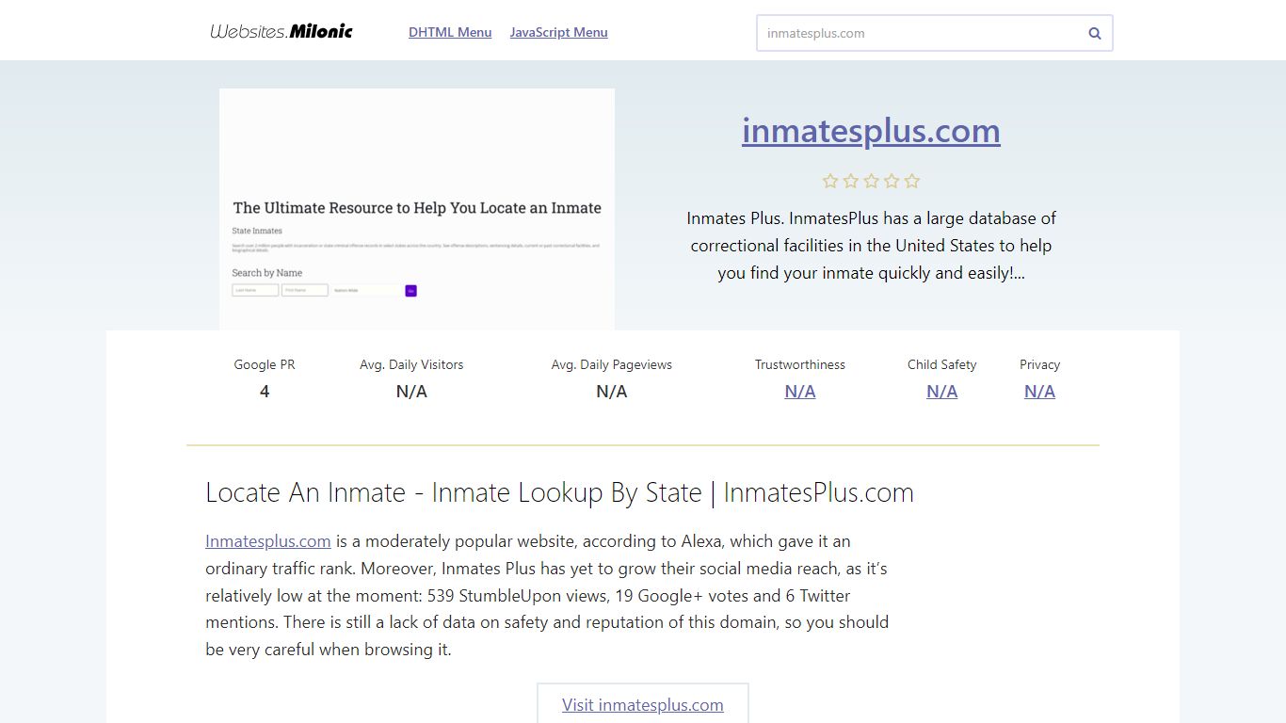Click the third rating star
Screen dimensions: 1286x723
871,181
